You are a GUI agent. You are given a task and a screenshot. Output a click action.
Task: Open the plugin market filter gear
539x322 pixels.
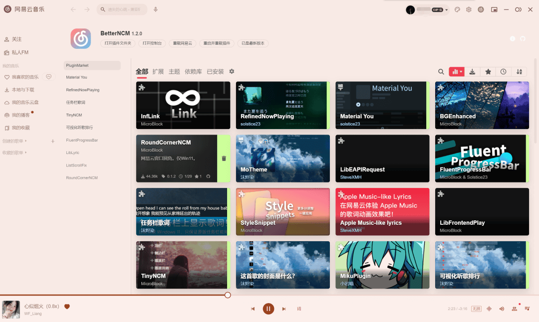click(x=232, y=71)
